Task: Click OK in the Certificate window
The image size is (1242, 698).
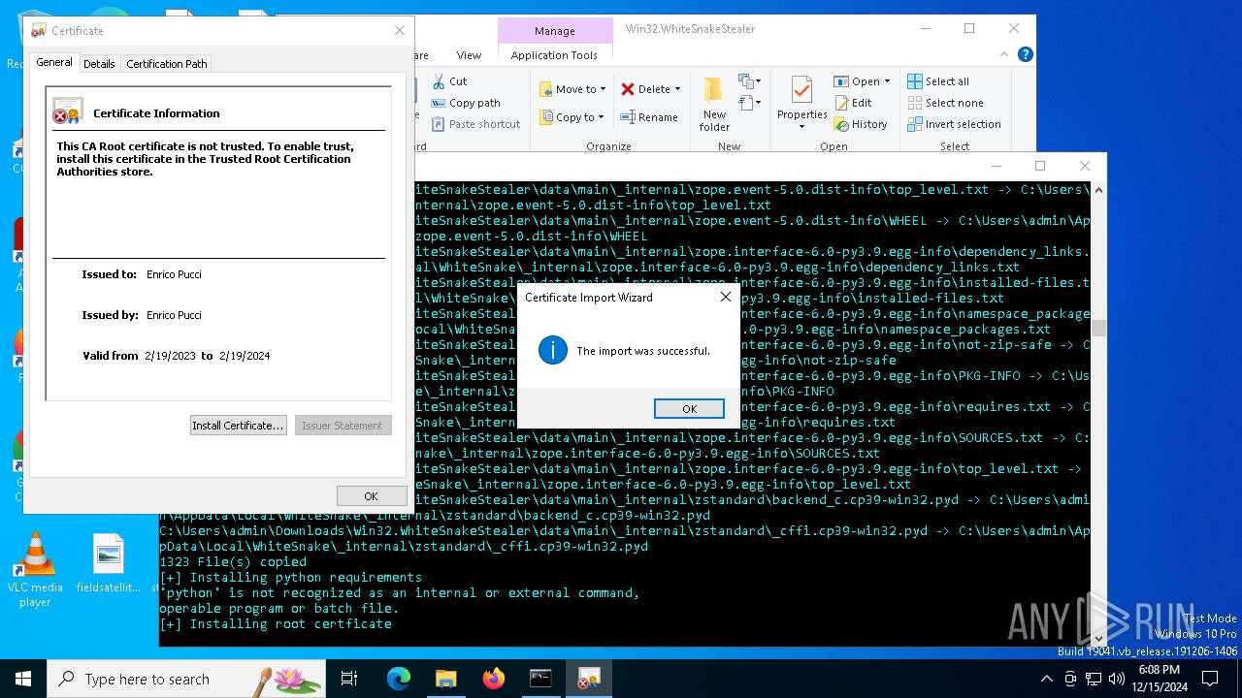Action: (x=371, y=495)
